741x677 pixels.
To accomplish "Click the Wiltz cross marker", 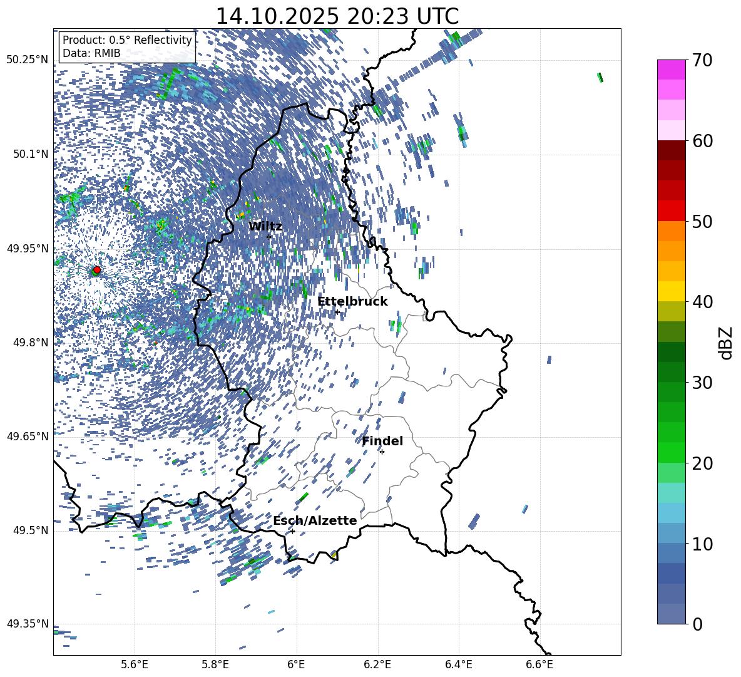I will point(269,237).
